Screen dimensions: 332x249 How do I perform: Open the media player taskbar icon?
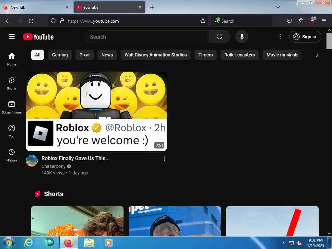108,243
